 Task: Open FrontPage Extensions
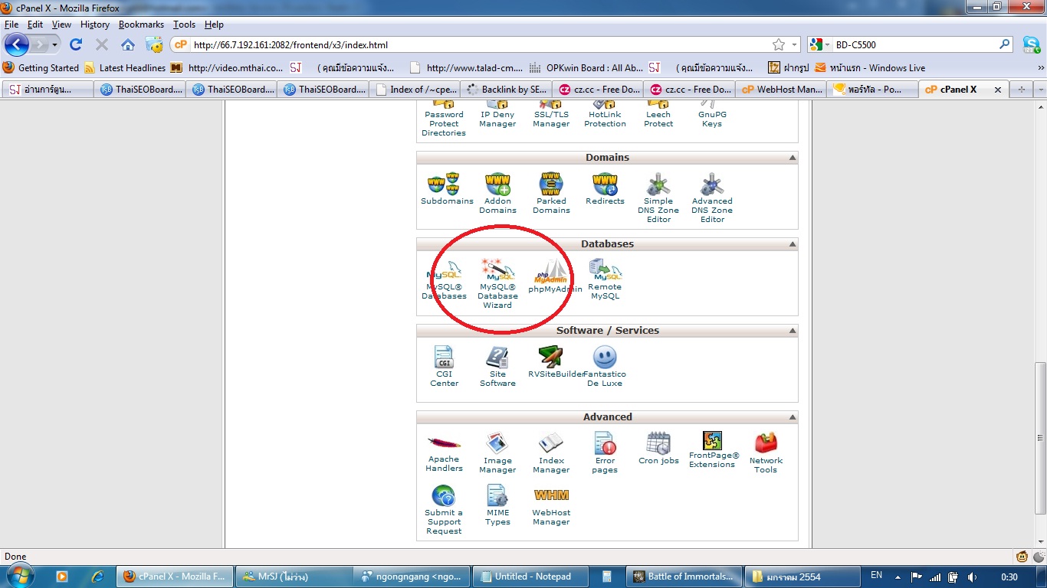(x=714, y=450)
